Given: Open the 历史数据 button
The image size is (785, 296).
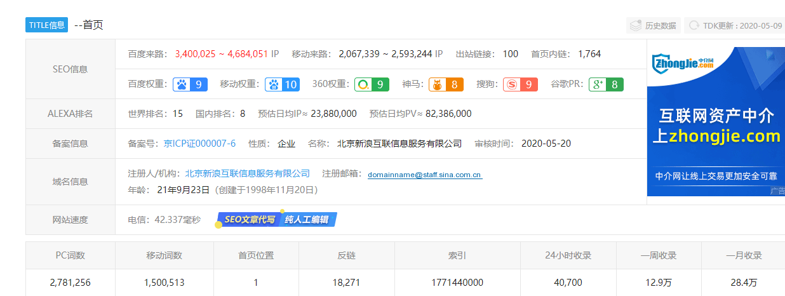Looking at the screenshot, I should [653, 25].
